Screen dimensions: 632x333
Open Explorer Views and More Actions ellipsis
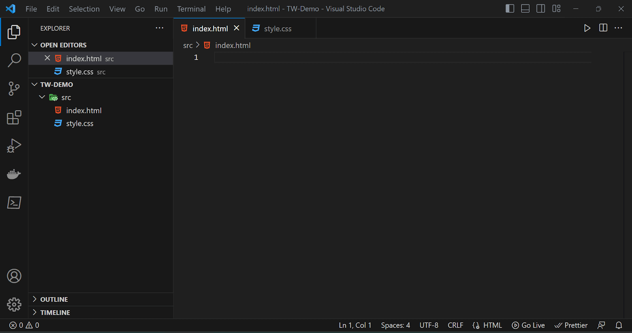click(160, 28)
